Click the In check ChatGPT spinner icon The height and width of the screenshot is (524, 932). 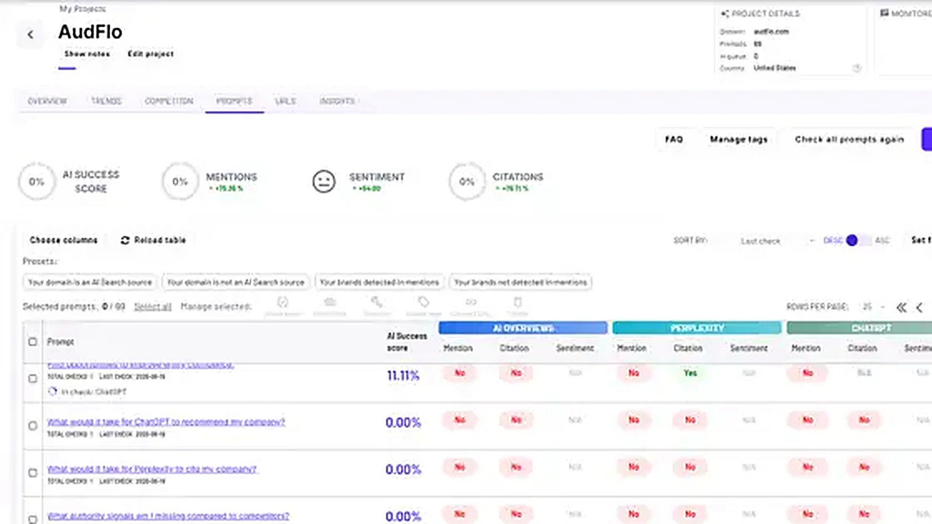coord(52,391)
